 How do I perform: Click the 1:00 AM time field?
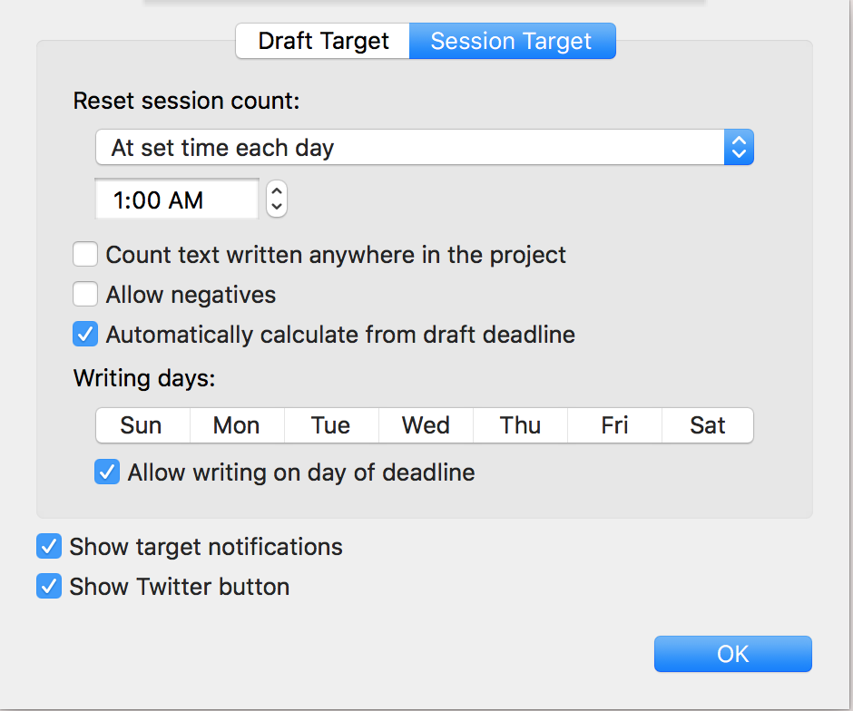pos(177,200)
